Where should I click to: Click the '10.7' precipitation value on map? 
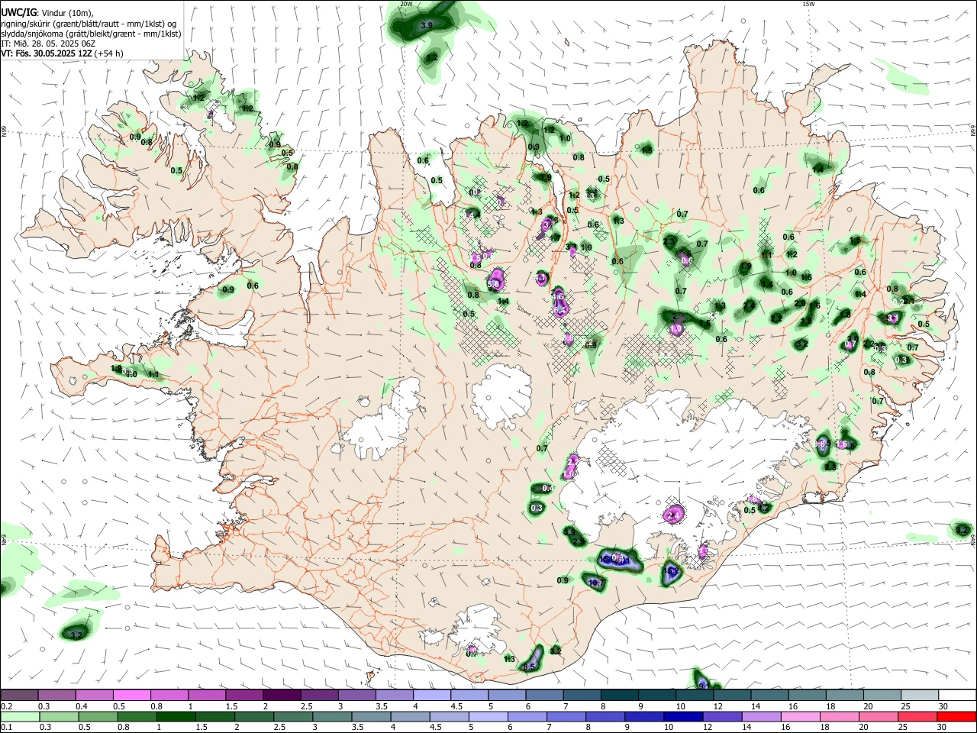point(597,583)
